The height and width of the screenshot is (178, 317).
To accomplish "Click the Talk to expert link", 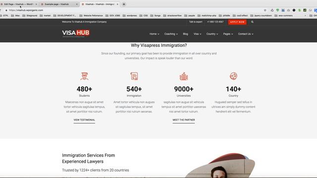I will (196, 22).
